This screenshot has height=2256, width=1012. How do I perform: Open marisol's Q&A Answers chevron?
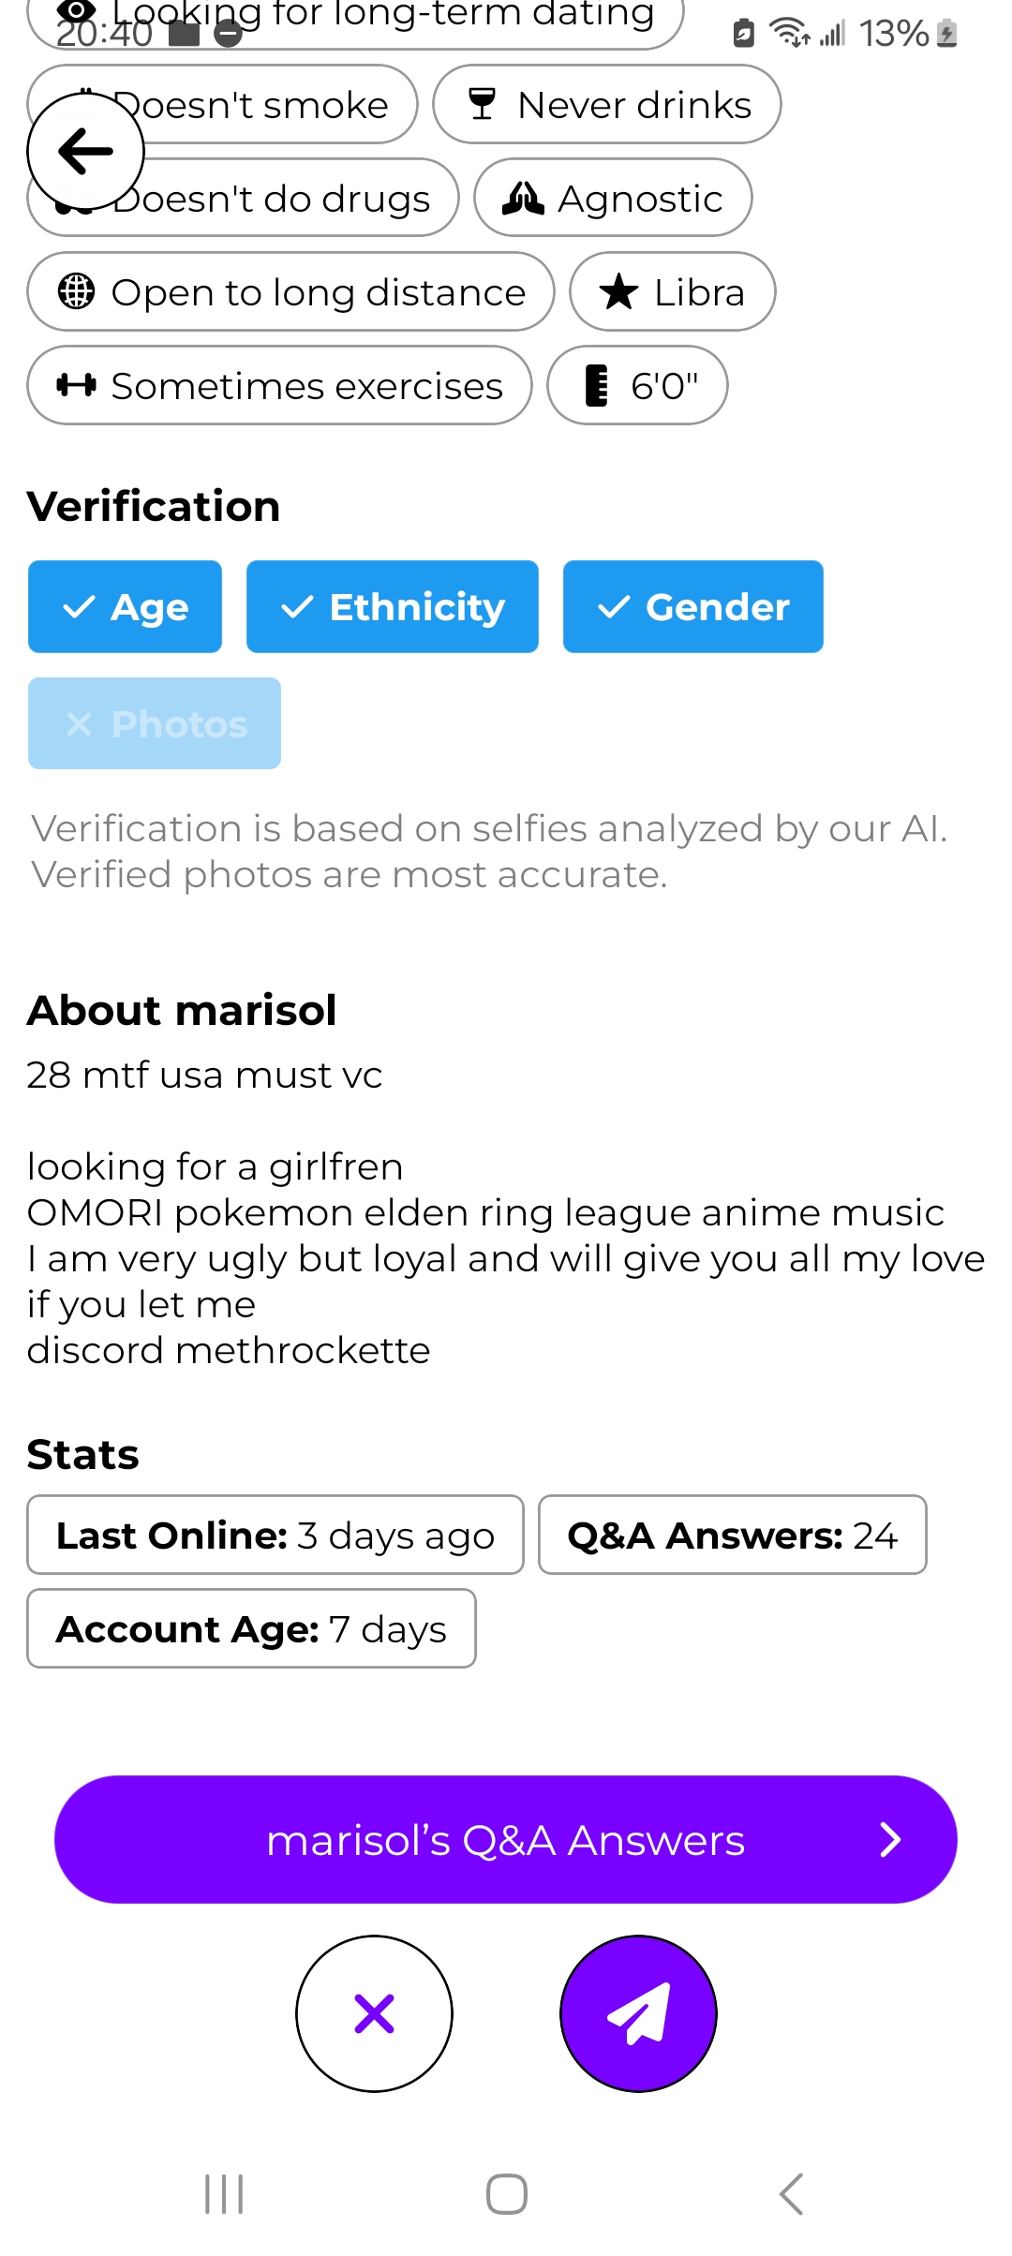click(x=889, y=1840)
